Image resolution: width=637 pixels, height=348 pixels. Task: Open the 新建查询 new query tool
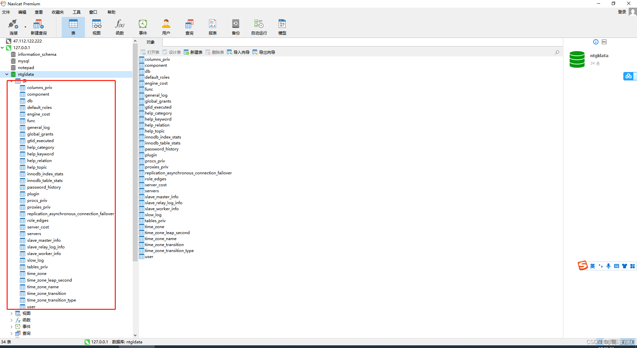38,27
